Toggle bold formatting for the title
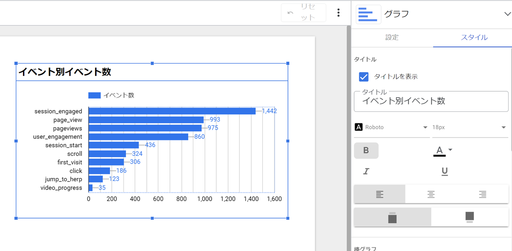 coord(366,150)
